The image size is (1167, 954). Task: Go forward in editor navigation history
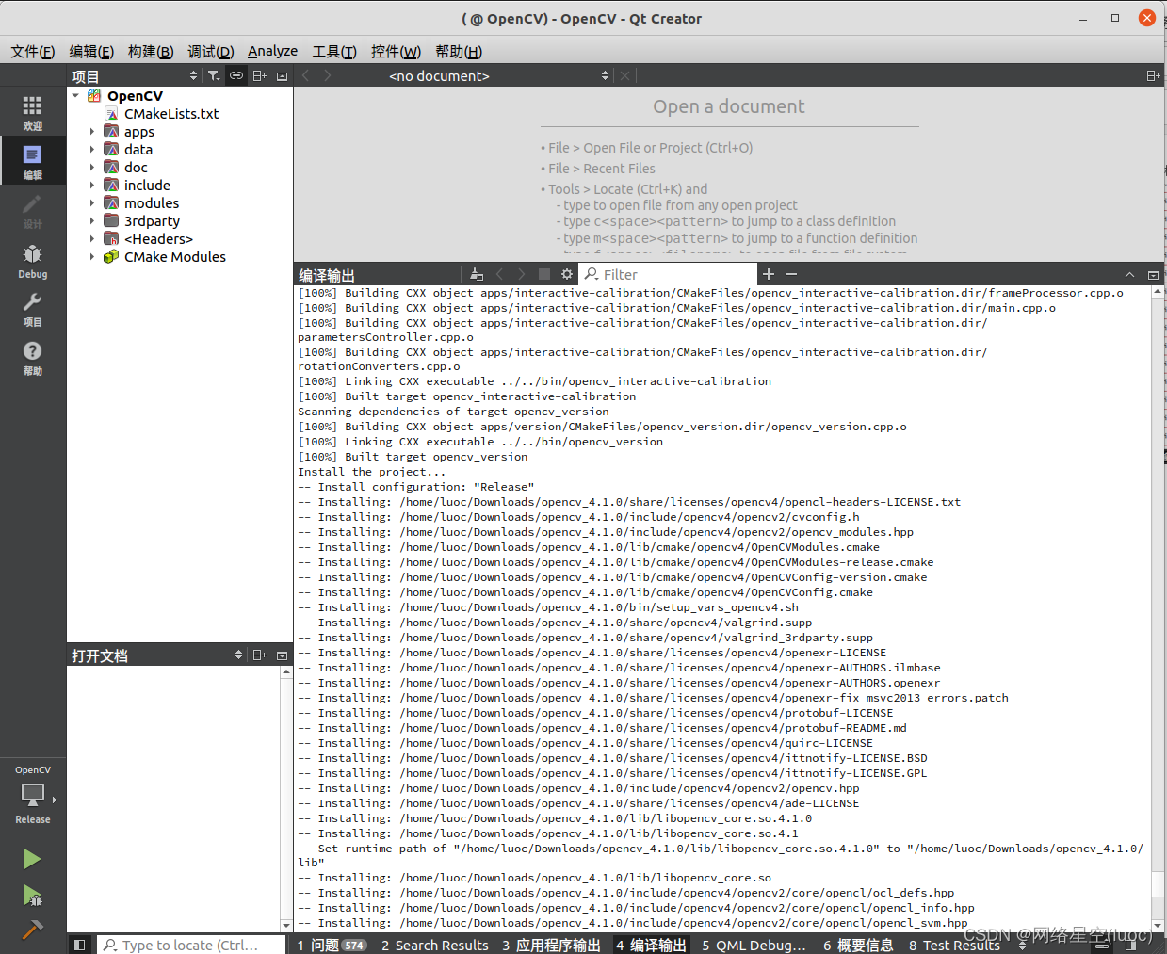pyautogui.click(x=327, y=75)
